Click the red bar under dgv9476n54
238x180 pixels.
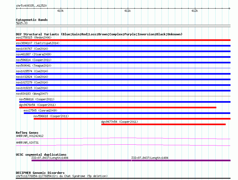(118, 108)
